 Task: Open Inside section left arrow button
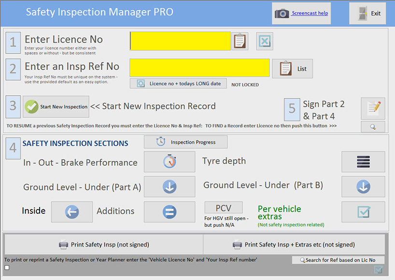tap(72, 212)
